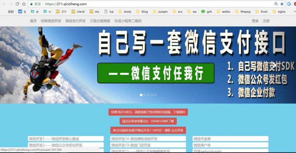
Task: Open the ffmpeg bookmark folder
Action: point(243,11)
